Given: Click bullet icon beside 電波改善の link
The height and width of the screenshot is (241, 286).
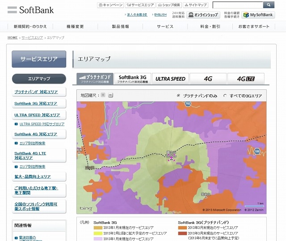Looking at the screenshot, I should tap(16, 238).
